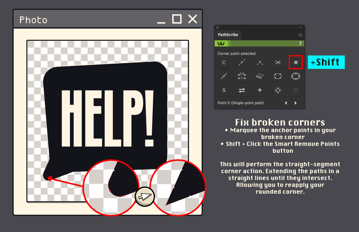Click the three parallel handles icon
The width and height of the screenshot is (359, 232).
coord(260,76)
